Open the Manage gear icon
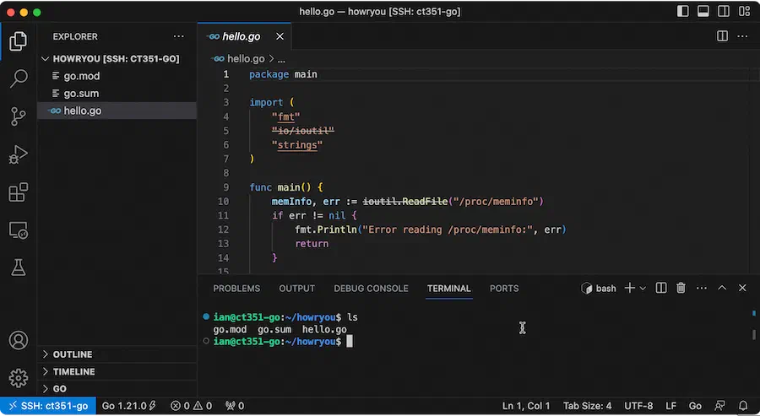 tap(18, 378)
